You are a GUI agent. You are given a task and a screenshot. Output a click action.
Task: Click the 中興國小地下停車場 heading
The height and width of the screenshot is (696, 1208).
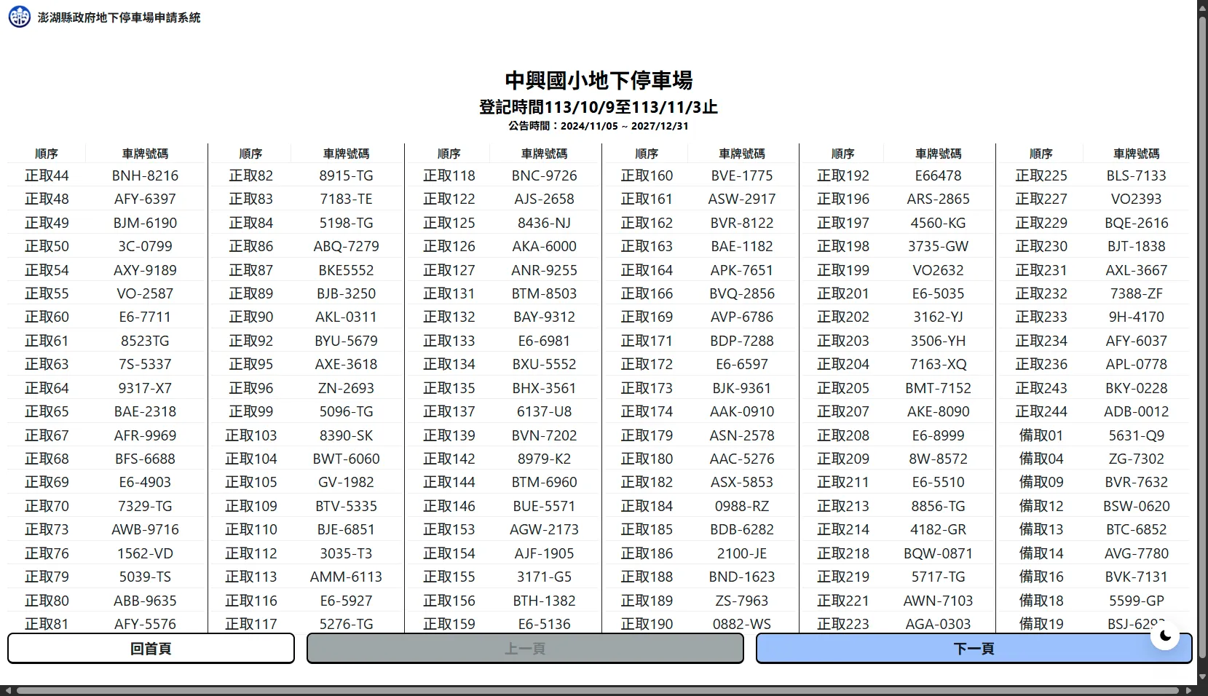coord(599,81)
